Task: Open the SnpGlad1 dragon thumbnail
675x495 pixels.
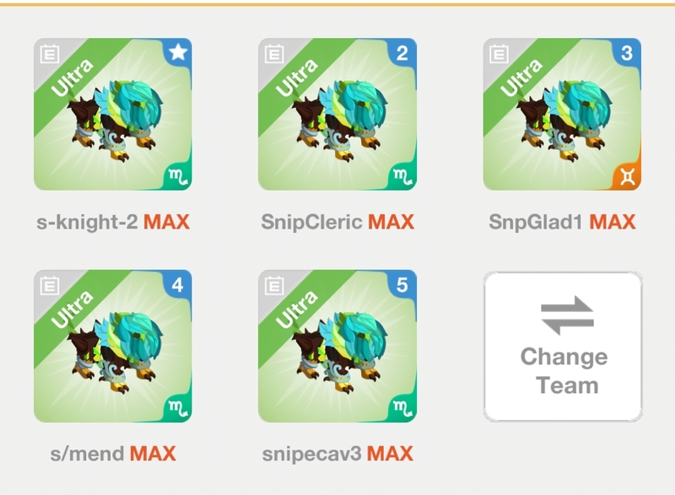Action: point(562,115)
